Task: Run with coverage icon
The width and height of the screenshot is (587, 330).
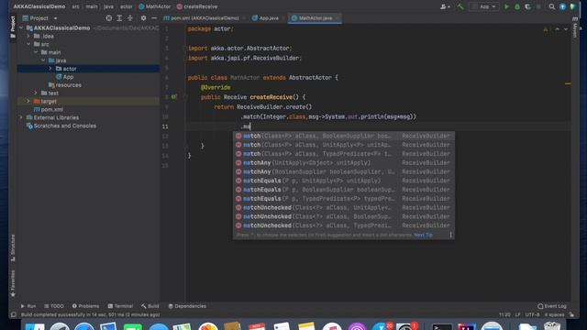Action: (x=527, y=6)
